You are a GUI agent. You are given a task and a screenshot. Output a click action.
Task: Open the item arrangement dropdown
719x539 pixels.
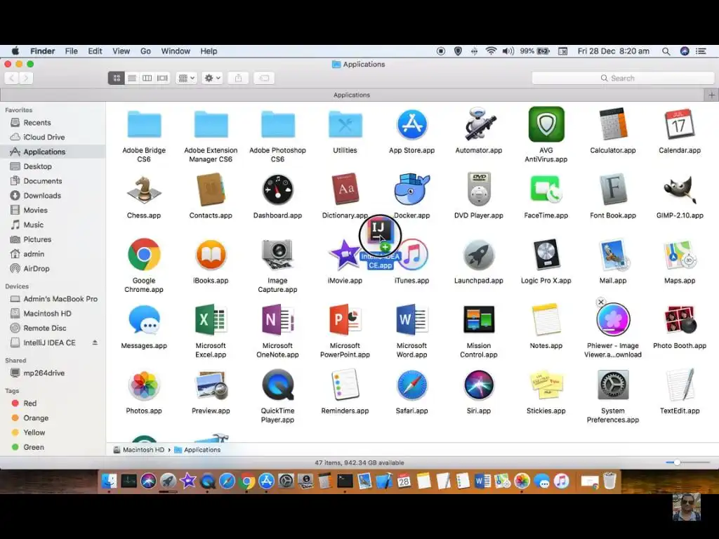click(186, 78)
